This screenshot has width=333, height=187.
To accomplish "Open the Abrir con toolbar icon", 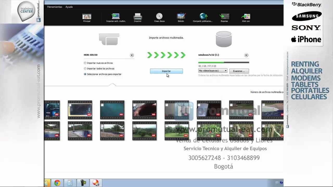I will [x=246, y=18].
